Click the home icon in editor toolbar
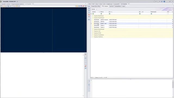This screenshot has height=98, width=174. pos(4,6)
